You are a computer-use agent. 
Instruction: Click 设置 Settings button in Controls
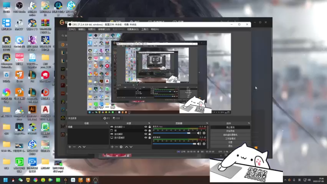click(x=230, y=142)
